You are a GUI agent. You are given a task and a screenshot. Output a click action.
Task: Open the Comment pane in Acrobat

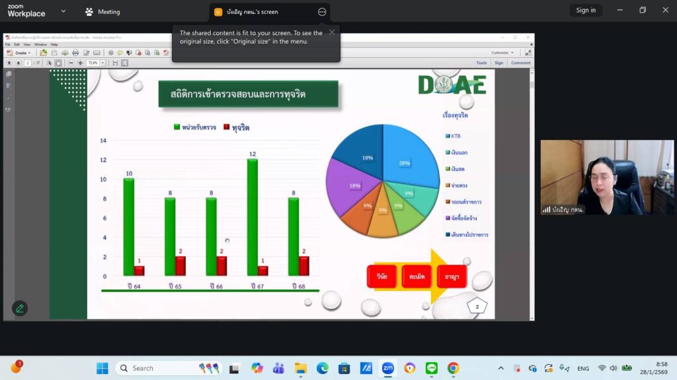pos(520,63)
